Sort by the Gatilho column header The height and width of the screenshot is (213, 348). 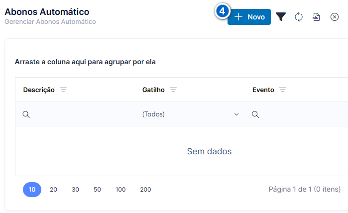153,90
